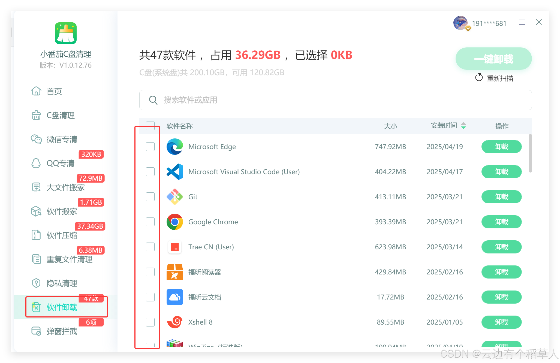Toggle the select-all checkbox in the header
The height and width of the screenshot is (363, 560).
[150, 126]
